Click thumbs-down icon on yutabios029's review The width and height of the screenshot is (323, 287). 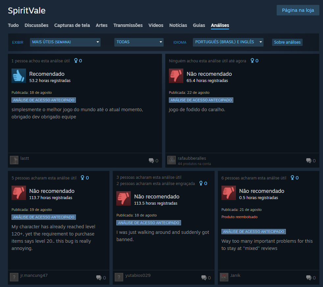click(124, 198)
